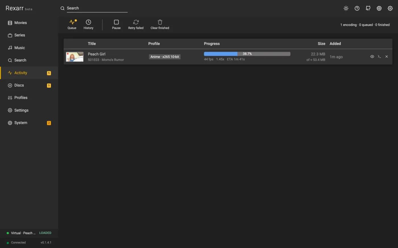This screenshot has width=398, height=248.
Task: Go to Series in the sidebar
Action: 29,35
